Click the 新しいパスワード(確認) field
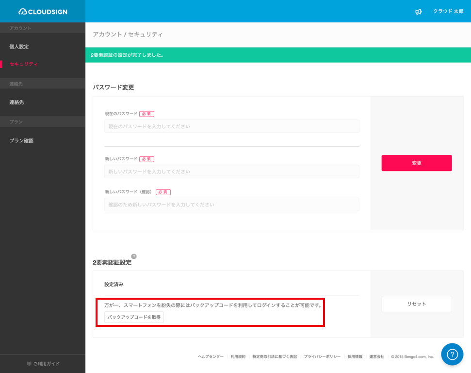 [x=231, y=204]
